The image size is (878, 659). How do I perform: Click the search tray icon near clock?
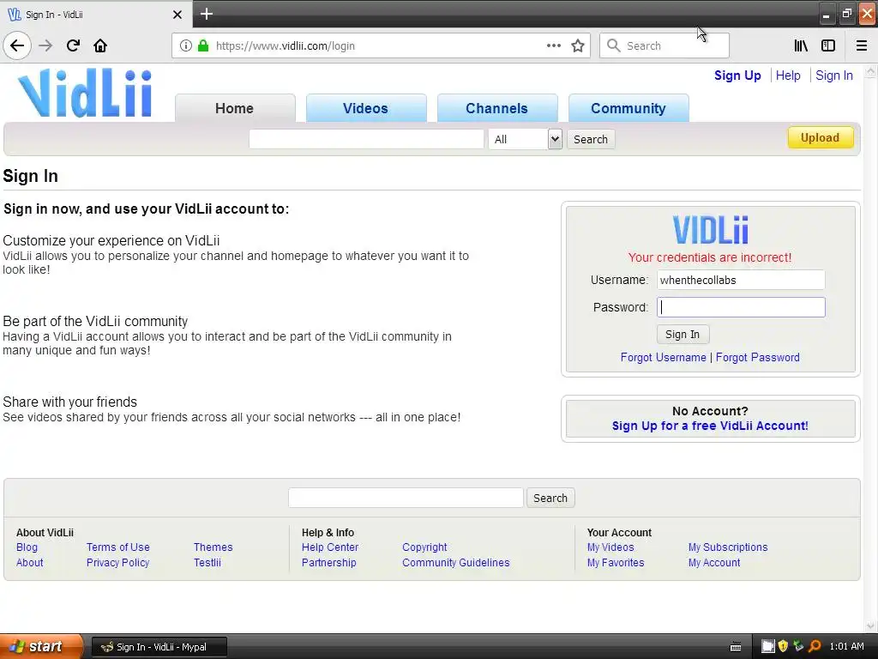pos(815,646)
